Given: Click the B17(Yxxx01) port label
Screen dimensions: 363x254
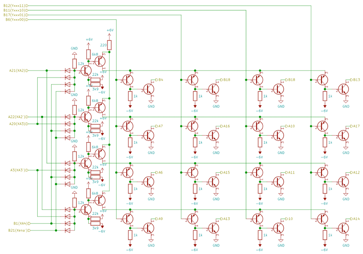Looking at the screenshot, I should click(x=15, y=15).
